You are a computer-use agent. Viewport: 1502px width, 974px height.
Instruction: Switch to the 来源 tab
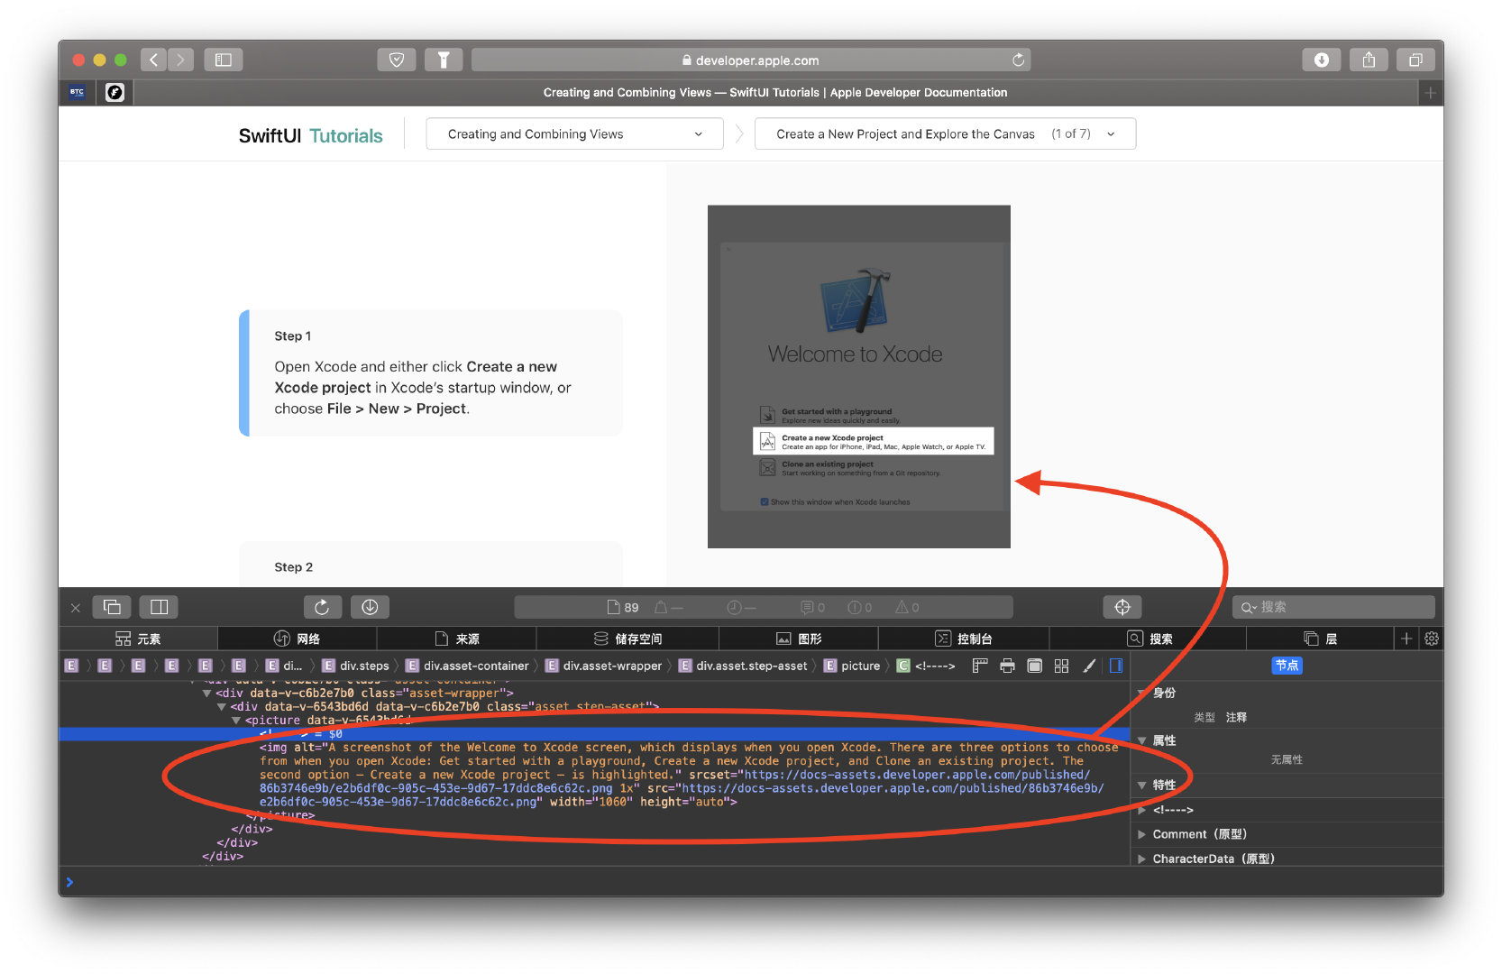point(457,639)
